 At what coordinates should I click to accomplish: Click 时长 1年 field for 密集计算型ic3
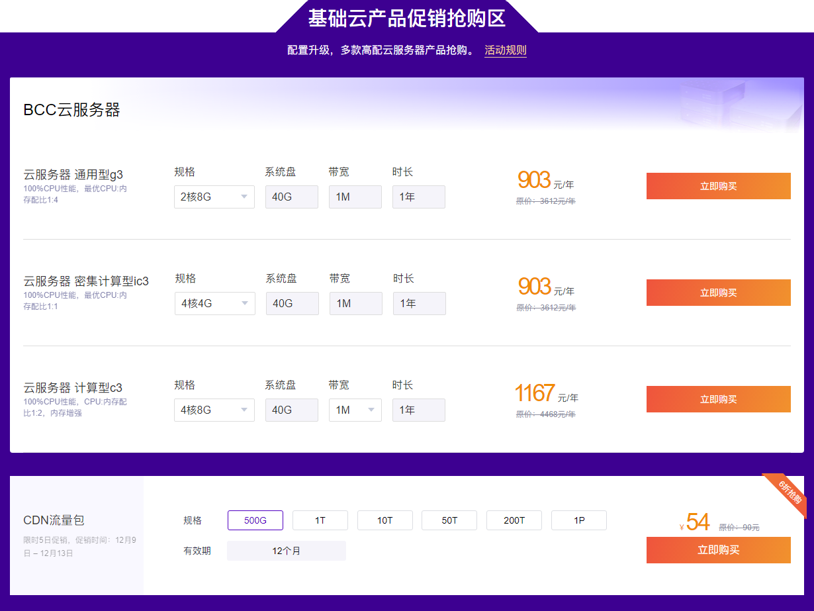click(x=420, y=303)
